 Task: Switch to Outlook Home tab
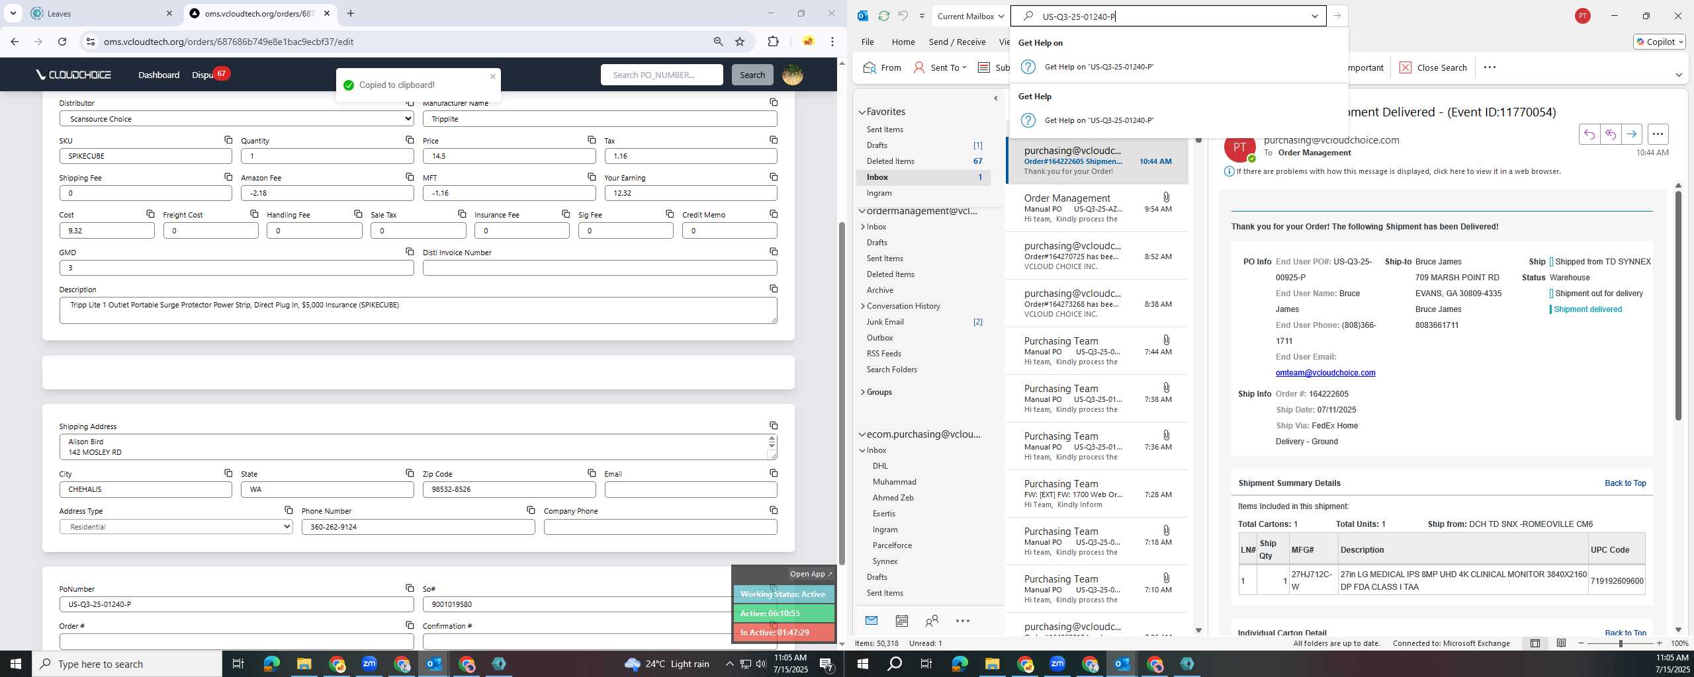pyautogui.click(x=903, y=42)
